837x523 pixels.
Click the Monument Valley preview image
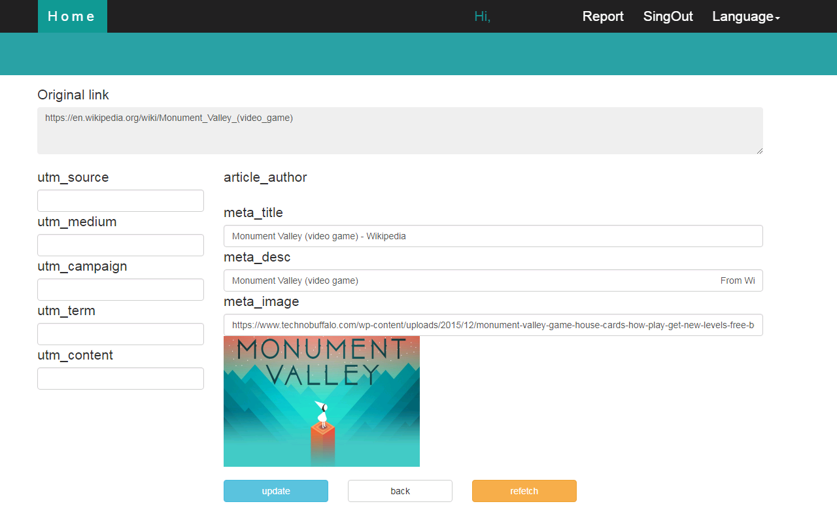pos(321,401)
